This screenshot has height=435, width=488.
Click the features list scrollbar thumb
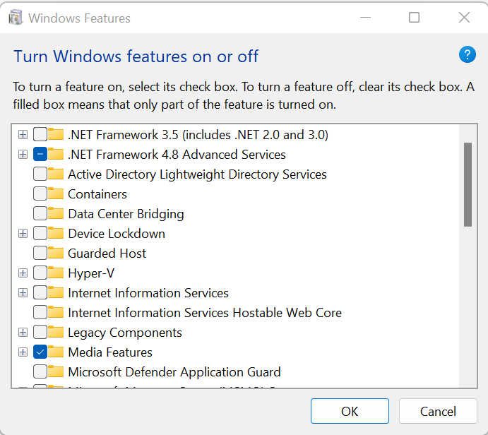click(468, 184)
